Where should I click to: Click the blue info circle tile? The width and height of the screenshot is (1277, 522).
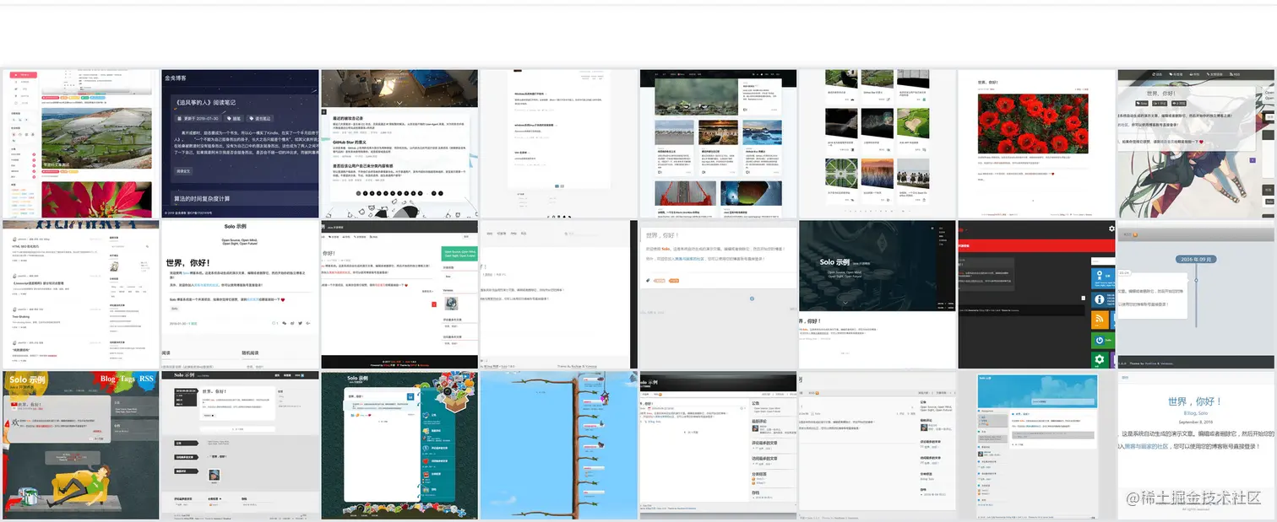1100,299
